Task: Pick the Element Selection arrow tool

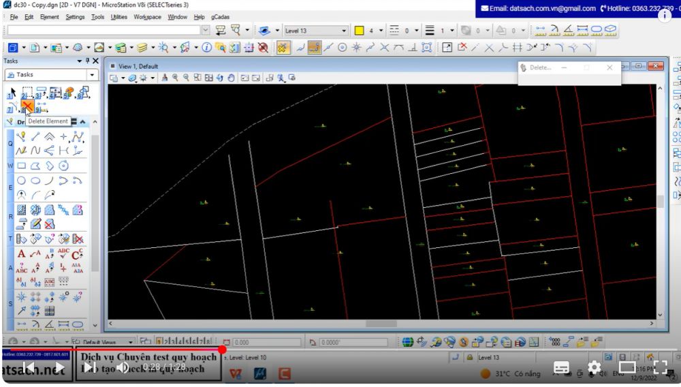Action: pos(12,93)
